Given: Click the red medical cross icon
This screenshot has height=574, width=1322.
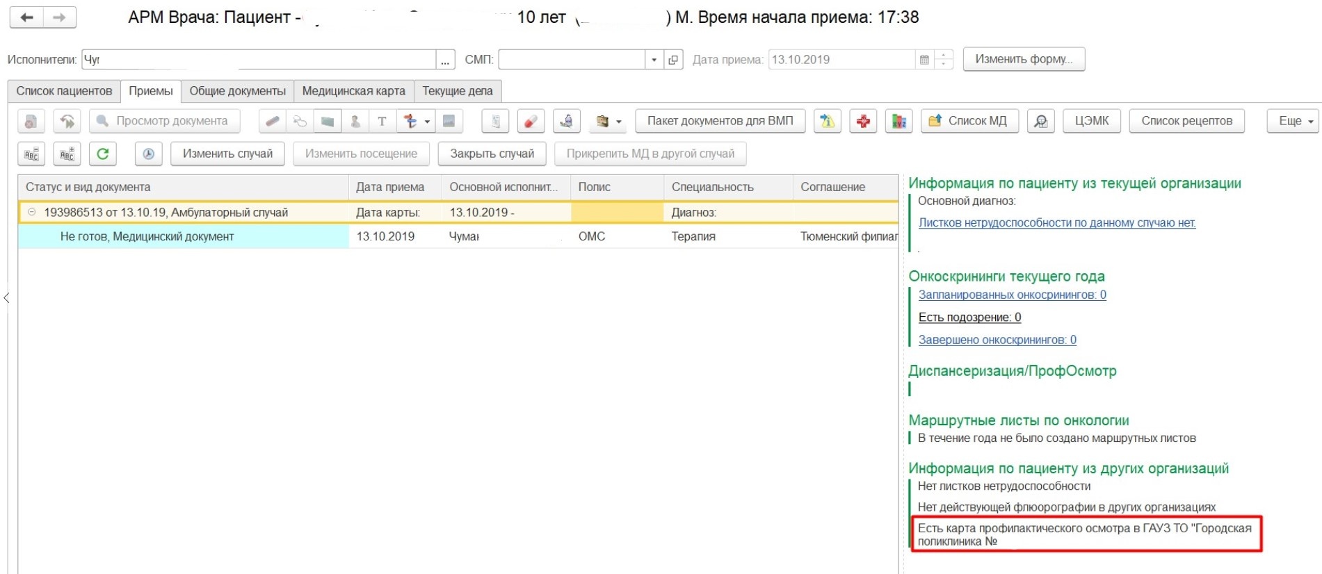Looking at the screenshot, I should click(x=863, y=121).
